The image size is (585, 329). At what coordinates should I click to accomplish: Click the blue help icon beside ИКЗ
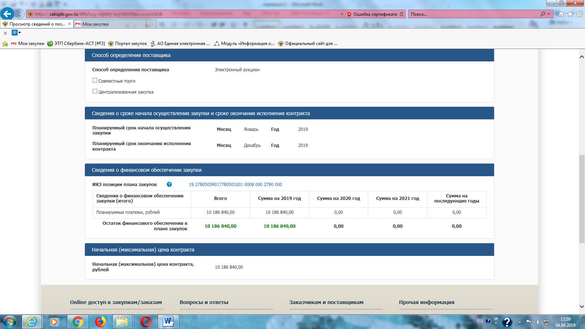point(169,185)
